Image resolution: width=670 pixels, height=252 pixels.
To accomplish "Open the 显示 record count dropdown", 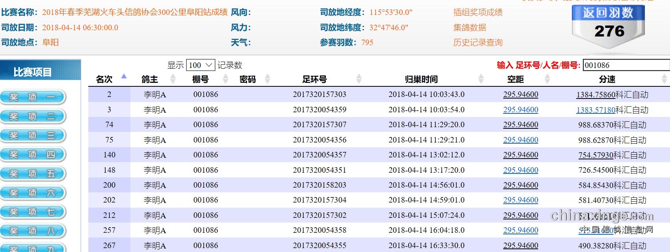I will coord(201,65).
